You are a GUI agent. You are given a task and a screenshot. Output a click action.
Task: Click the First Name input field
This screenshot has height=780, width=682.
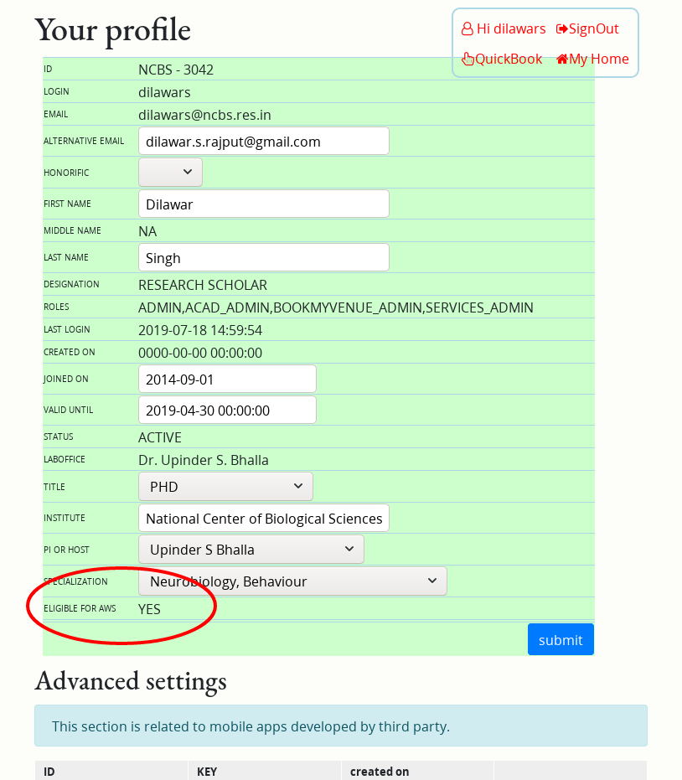click(x=264, y=204)
